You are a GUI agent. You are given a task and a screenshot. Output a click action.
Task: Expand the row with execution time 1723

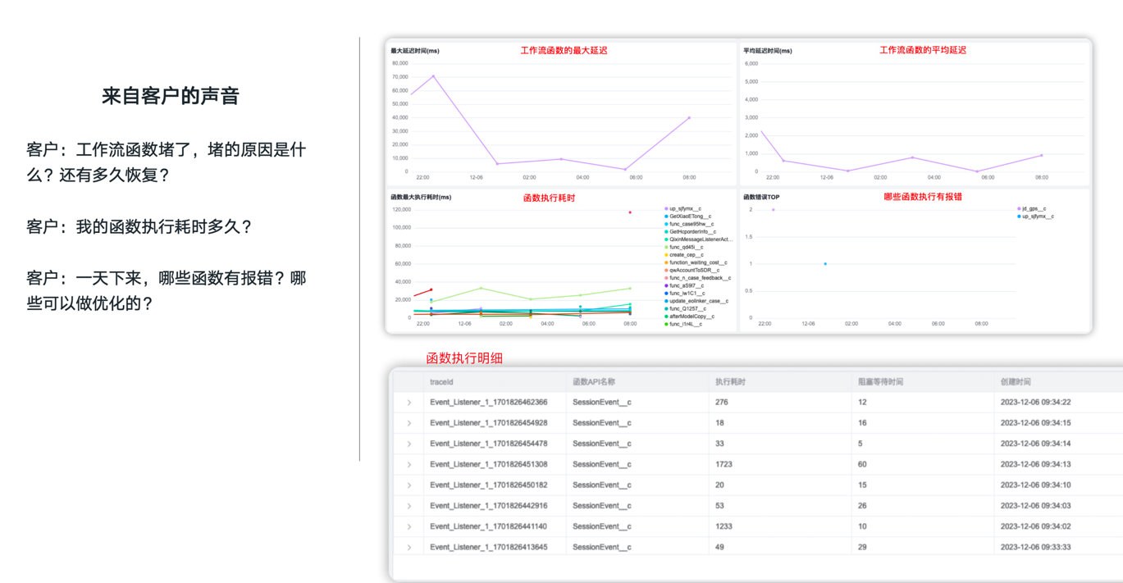tap(409, 464)
